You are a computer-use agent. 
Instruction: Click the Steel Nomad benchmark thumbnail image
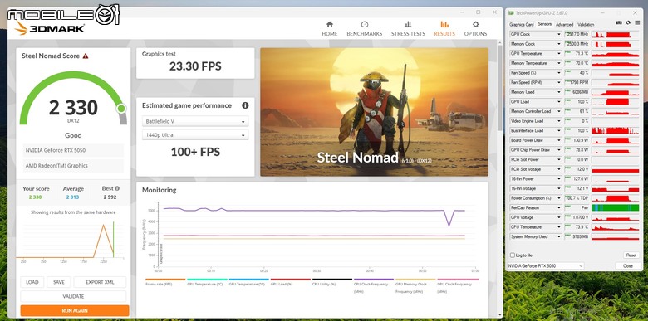click(374, 112)
